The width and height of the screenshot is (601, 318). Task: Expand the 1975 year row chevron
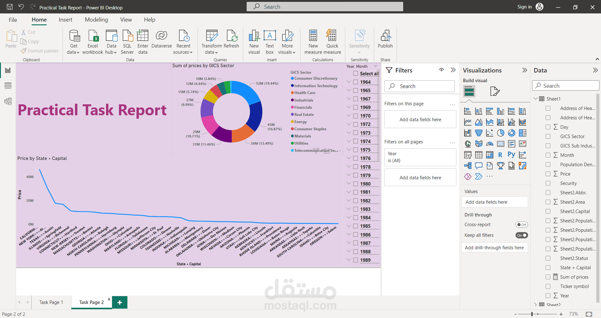point(349,149)
